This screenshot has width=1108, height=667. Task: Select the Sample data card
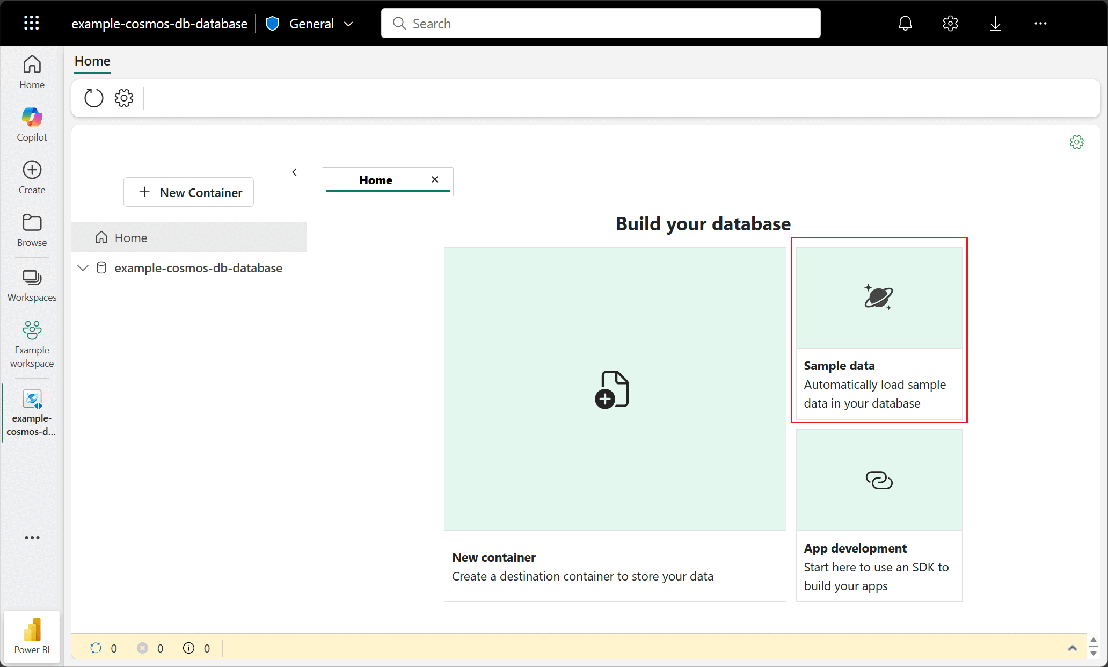879,330
